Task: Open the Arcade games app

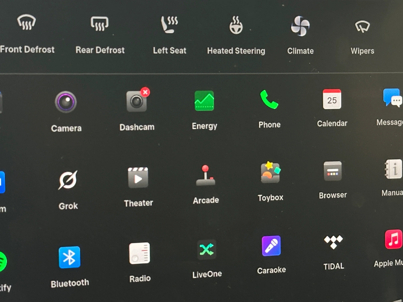Action: [x=206, y=176]
